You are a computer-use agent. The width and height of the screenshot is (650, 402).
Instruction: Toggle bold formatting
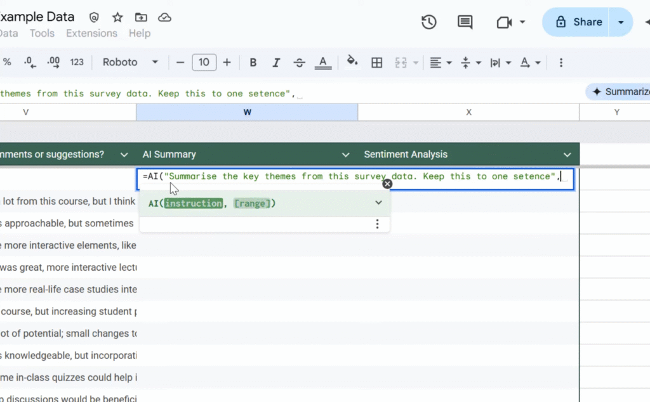[253, 63]
